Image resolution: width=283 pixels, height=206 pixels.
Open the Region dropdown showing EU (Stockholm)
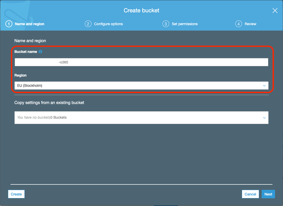coord(141,86)
